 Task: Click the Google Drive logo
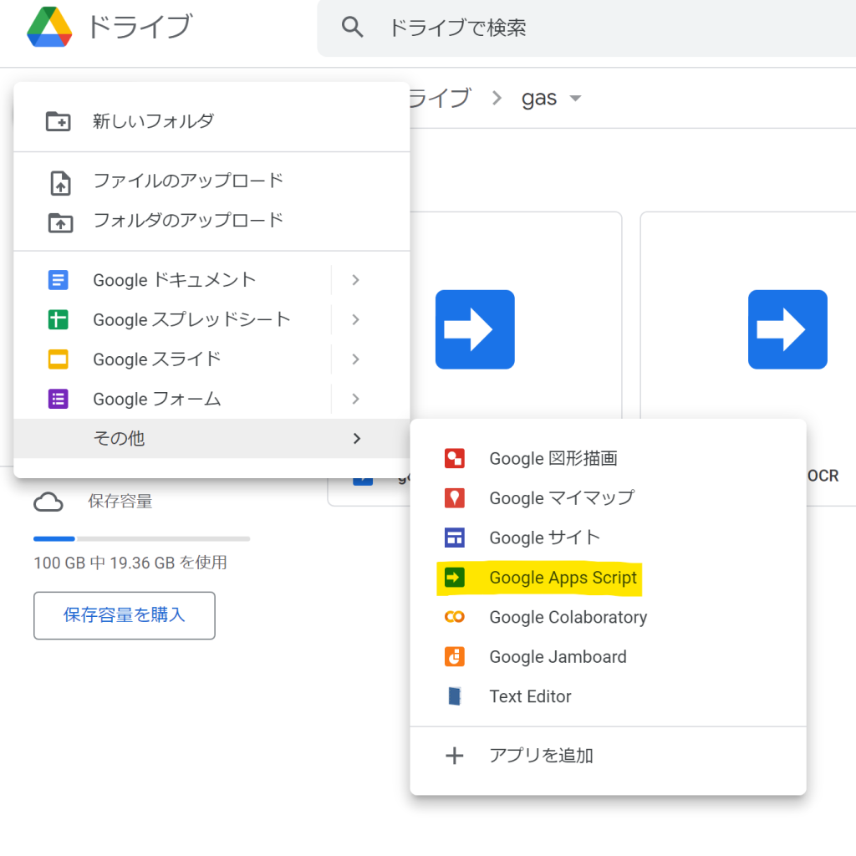pos(49,27)
